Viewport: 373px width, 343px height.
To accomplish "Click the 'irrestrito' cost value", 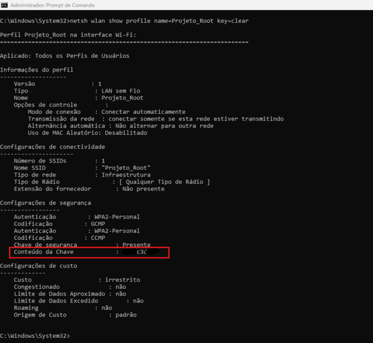I will (x=122, y=280).
